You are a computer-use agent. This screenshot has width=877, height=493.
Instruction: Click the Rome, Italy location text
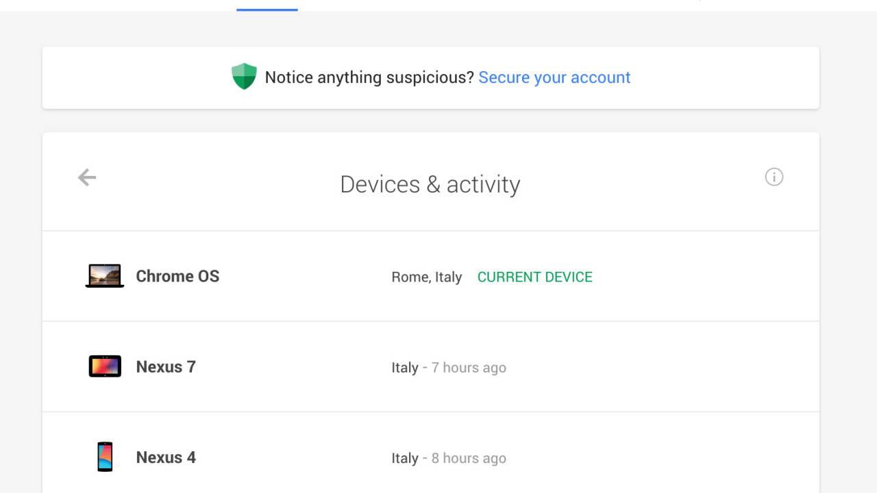(426, 277)
